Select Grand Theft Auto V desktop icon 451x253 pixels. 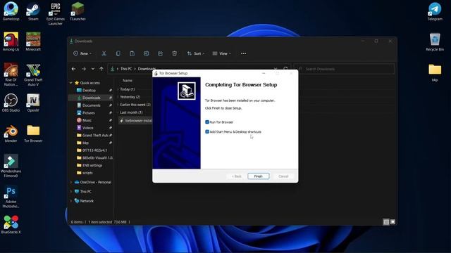click(33, 74)
